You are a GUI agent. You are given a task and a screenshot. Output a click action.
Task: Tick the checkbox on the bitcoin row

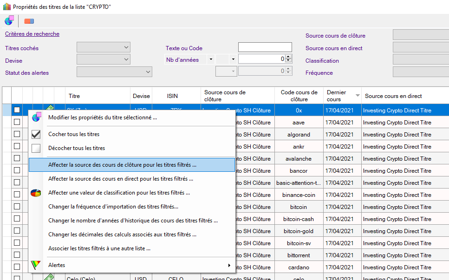[17, 207]
